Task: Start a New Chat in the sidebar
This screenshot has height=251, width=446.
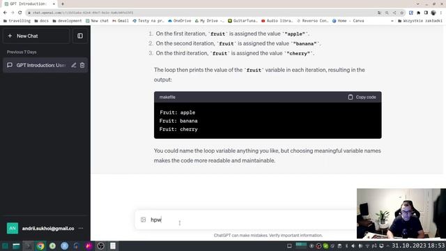Action: tap(36, 36)
